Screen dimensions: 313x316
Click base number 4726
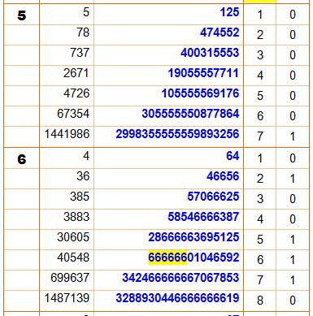76,93
